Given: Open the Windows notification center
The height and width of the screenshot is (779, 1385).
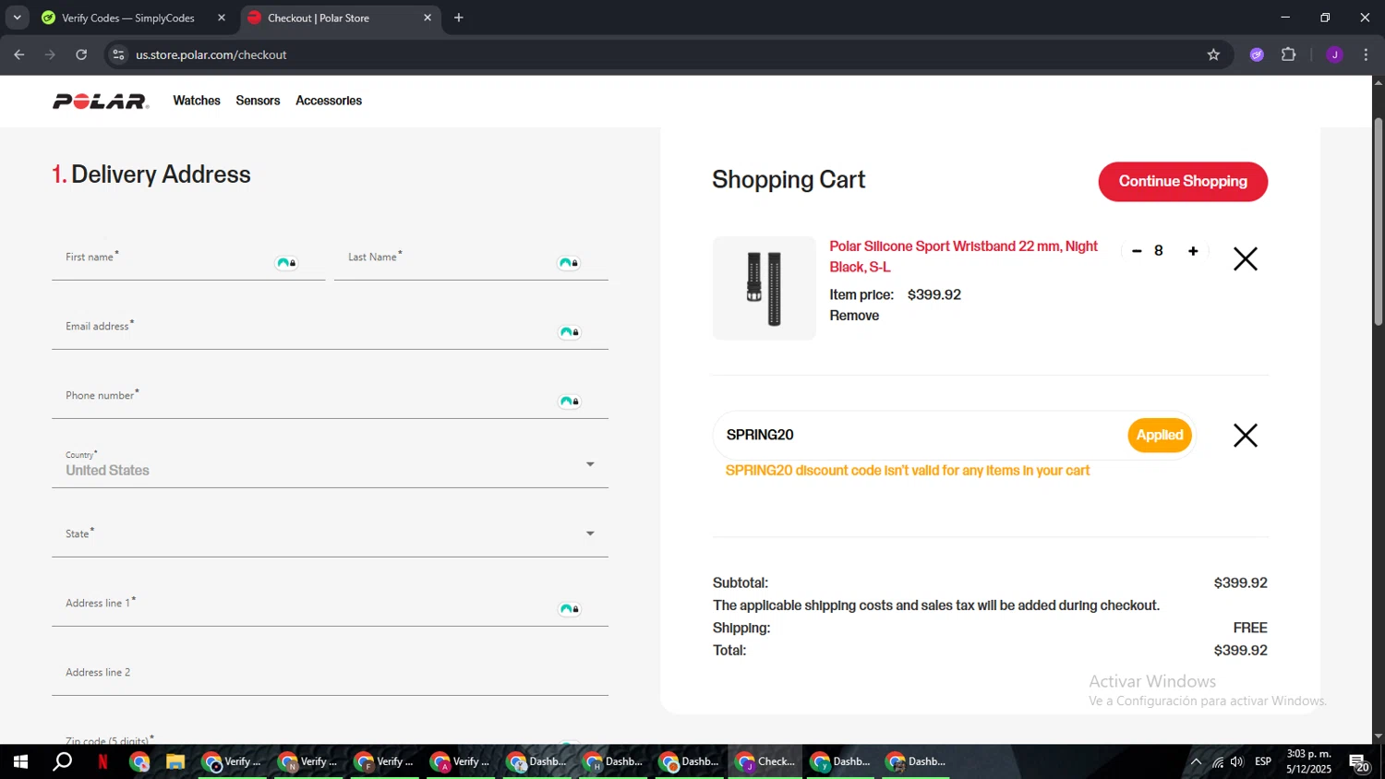Looking at the screenshot, I should [x=1359, y=761].
